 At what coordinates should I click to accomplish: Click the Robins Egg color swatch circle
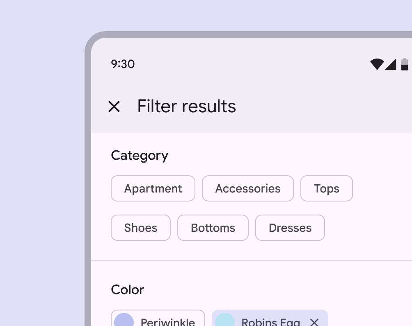pos(225,321)
